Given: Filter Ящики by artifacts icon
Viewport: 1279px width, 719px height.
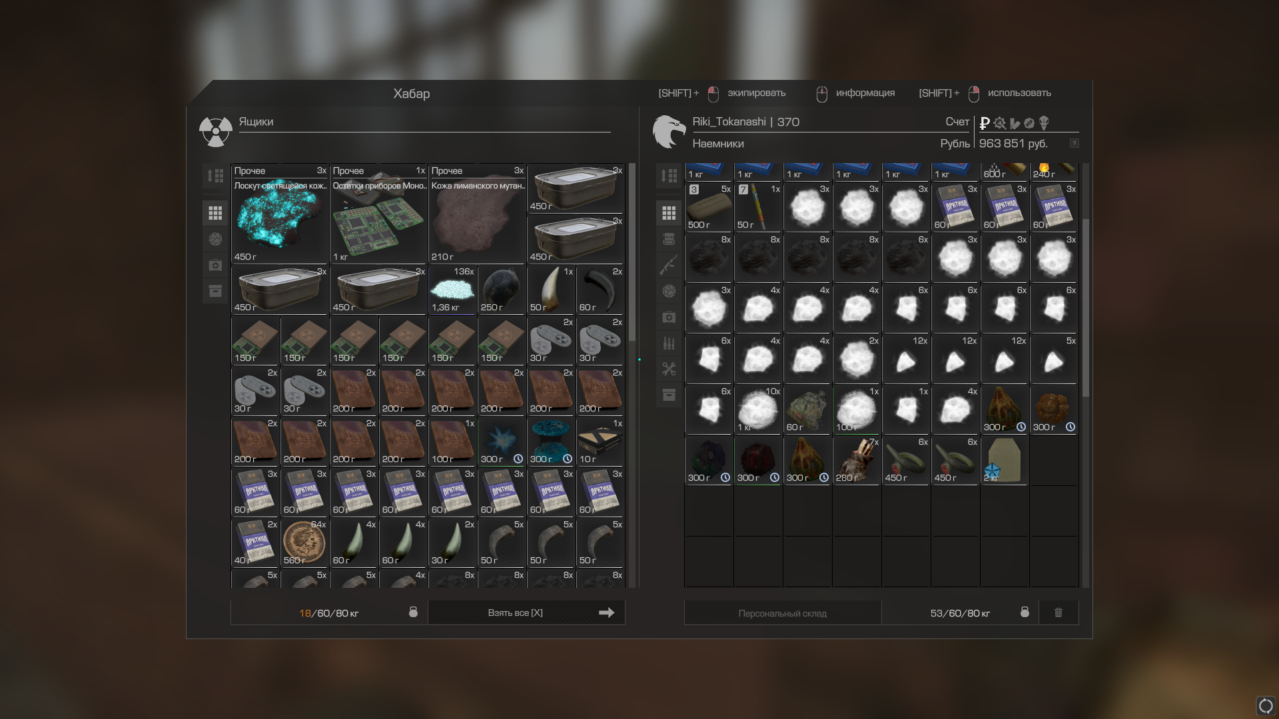Looking at the screenshot, I should pos(215,239).
